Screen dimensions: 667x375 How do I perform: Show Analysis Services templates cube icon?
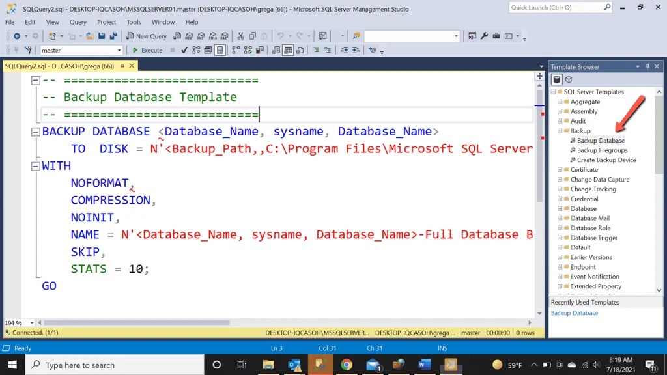[569, 79]
